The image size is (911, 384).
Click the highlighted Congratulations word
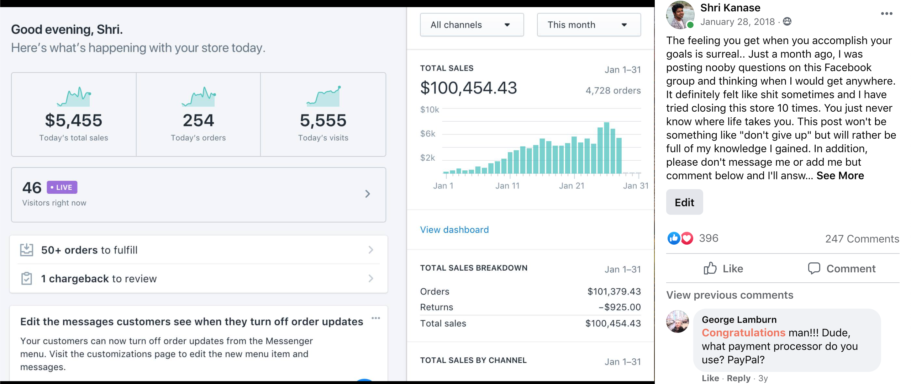(x=743, y=333)
